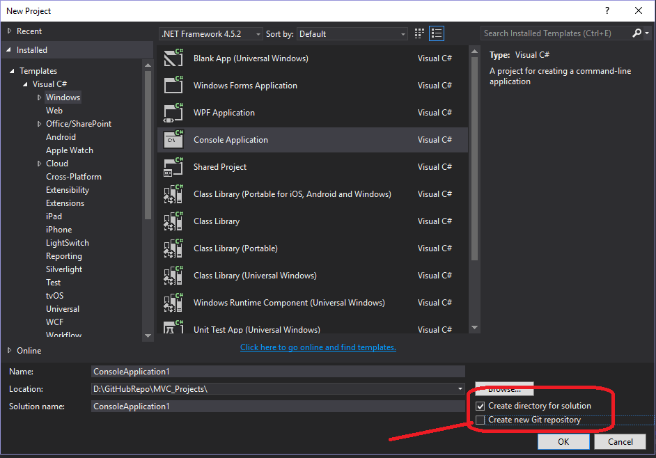Screen dimensions: 656x458
Task: Select the Extensibility category
Action: pyautogui.click(x=68, y=190)
